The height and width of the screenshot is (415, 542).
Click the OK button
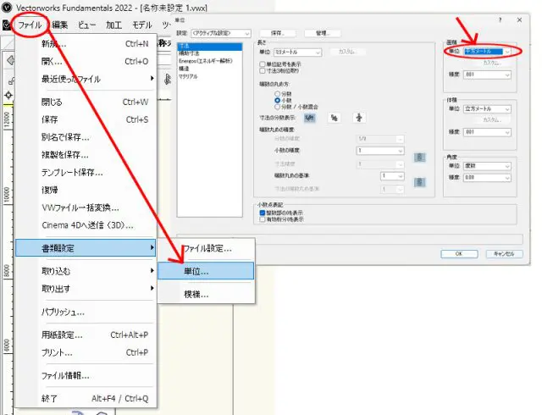(x=458, y=252)
